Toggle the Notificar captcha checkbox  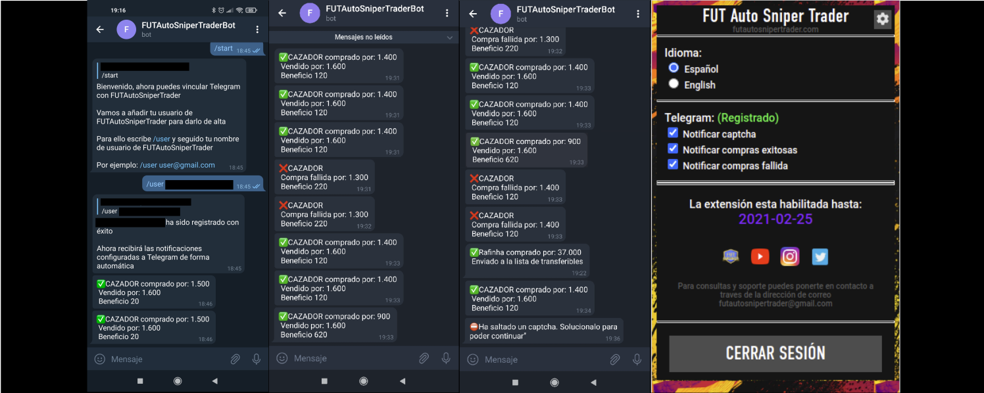tap(673, 133)
